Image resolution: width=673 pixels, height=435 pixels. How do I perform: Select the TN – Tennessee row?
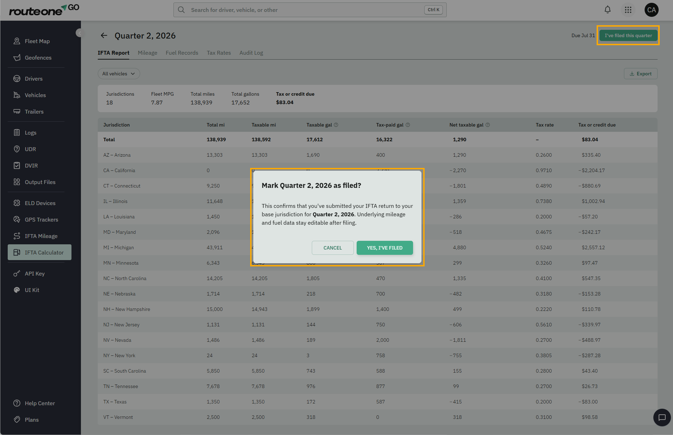point(377,386)
